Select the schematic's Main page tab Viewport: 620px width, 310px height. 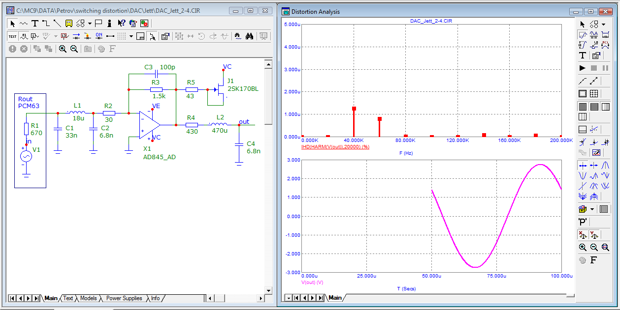pyautogui.click(x=51, y=298)
